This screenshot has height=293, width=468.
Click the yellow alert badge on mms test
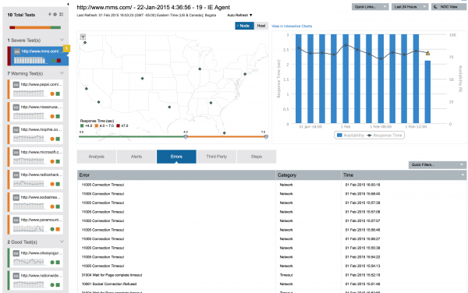pyautogui.click(x=66, y=48)
